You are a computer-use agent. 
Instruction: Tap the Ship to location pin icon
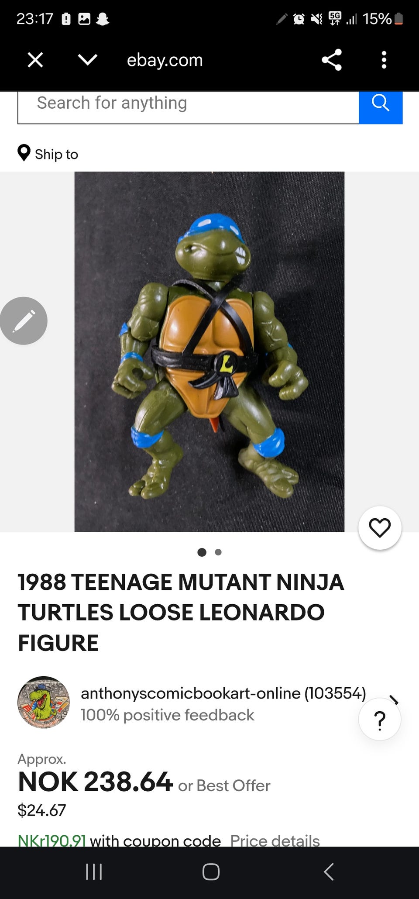(x=24, y=153)
